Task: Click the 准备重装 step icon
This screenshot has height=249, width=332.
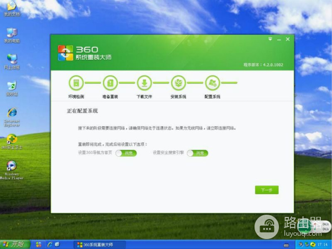Action: 110,83
